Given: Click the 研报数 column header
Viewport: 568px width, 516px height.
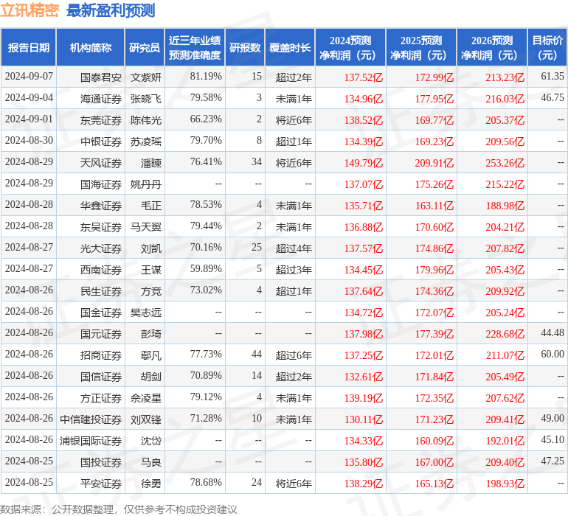Looking at the screenshot, I should pyautogui.click(x=245, y=47).
